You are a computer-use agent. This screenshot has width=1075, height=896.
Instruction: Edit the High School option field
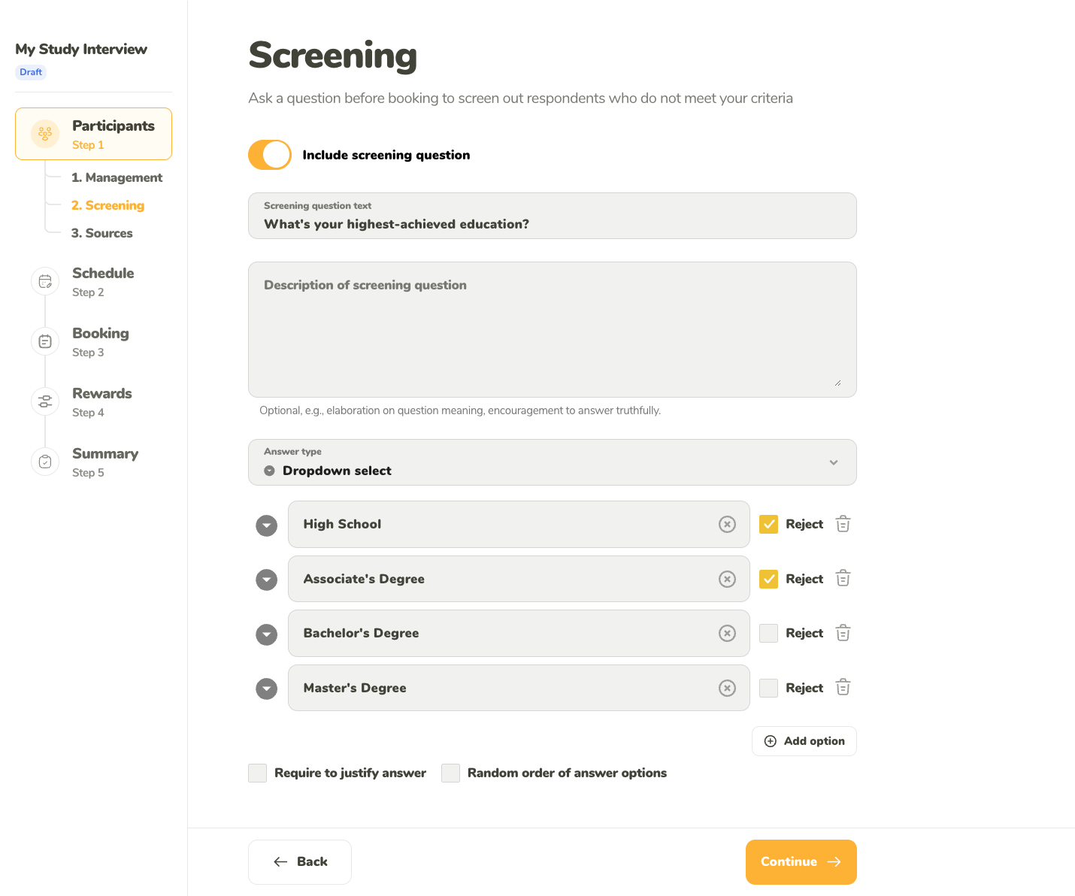pyautogui.click(x=519, y=524)
